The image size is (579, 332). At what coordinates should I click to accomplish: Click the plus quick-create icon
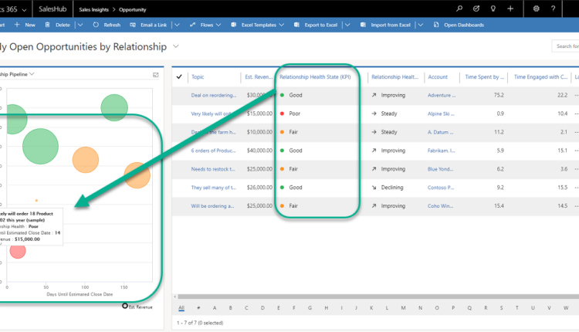pyautogui.click(x=510, y=8)
